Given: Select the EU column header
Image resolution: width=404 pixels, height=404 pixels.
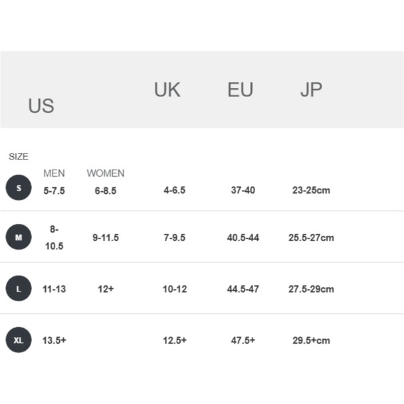Looking at the screenshot, I should click(241, 90).
